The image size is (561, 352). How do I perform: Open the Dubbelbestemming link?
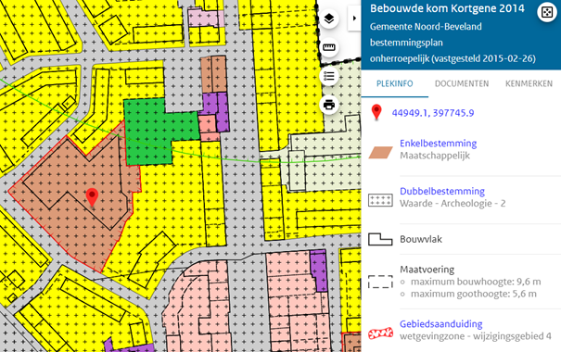[x=442, y=191]
